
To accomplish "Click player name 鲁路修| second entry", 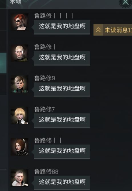I will (x=45, y=47).
